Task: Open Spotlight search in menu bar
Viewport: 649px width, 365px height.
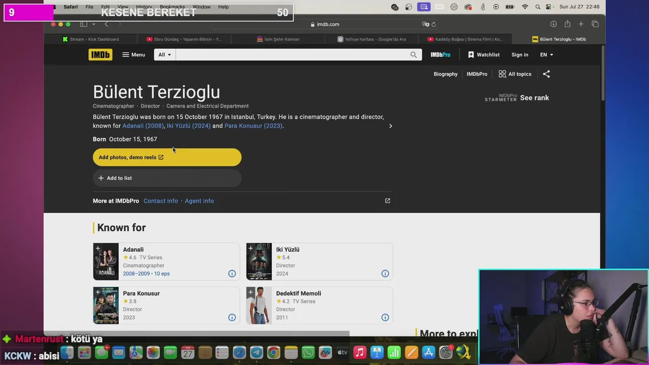Action: pyautogui.click(x=537, y=7)
